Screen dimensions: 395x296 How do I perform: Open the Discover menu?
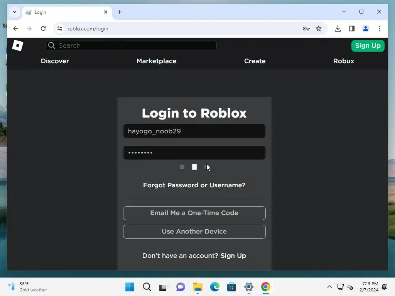click(55, 61)
